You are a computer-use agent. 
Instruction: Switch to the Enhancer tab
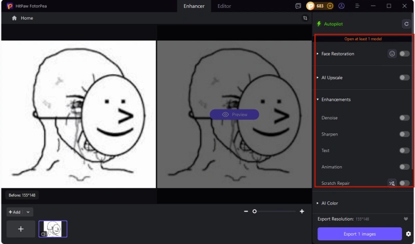194,6
